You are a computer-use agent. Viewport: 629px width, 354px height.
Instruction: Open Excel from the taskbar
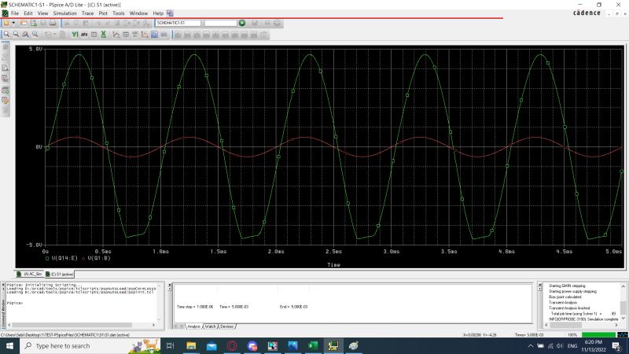[x=313, y=345]
